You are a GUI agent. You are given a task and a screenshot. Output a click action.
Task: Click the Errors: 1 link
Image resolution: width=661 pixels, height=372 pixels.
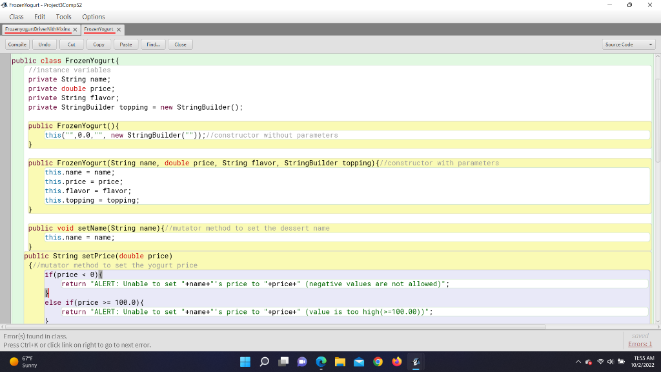640,343
